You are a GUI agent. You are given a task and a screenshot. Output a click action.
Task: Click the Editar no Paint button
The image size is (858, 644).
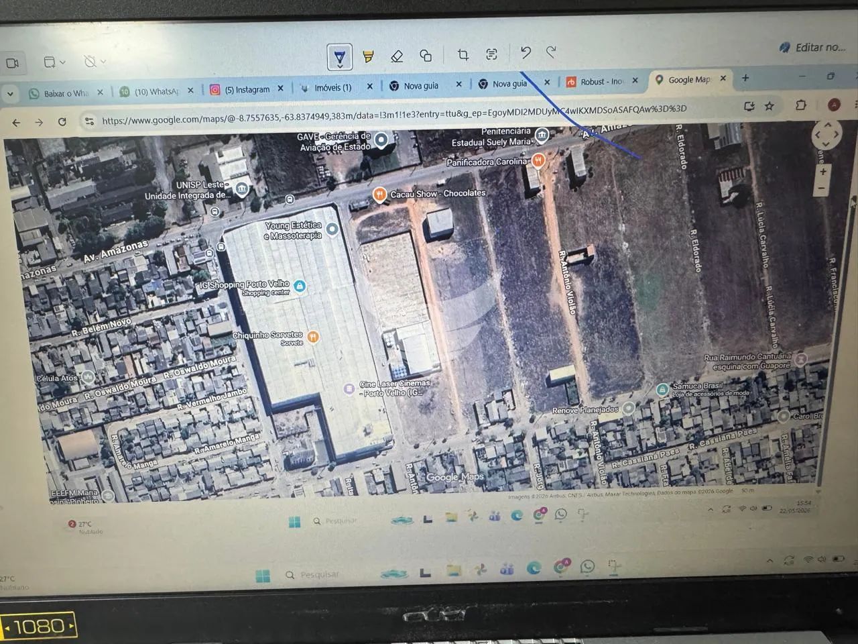click(812, 47)
